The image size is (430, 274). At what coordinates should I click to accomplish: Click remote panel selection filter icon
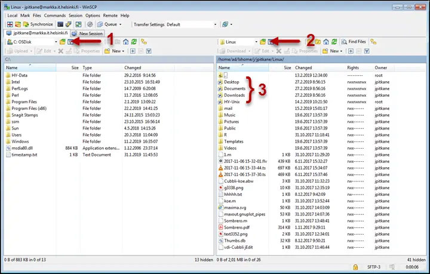click(367, 51)
